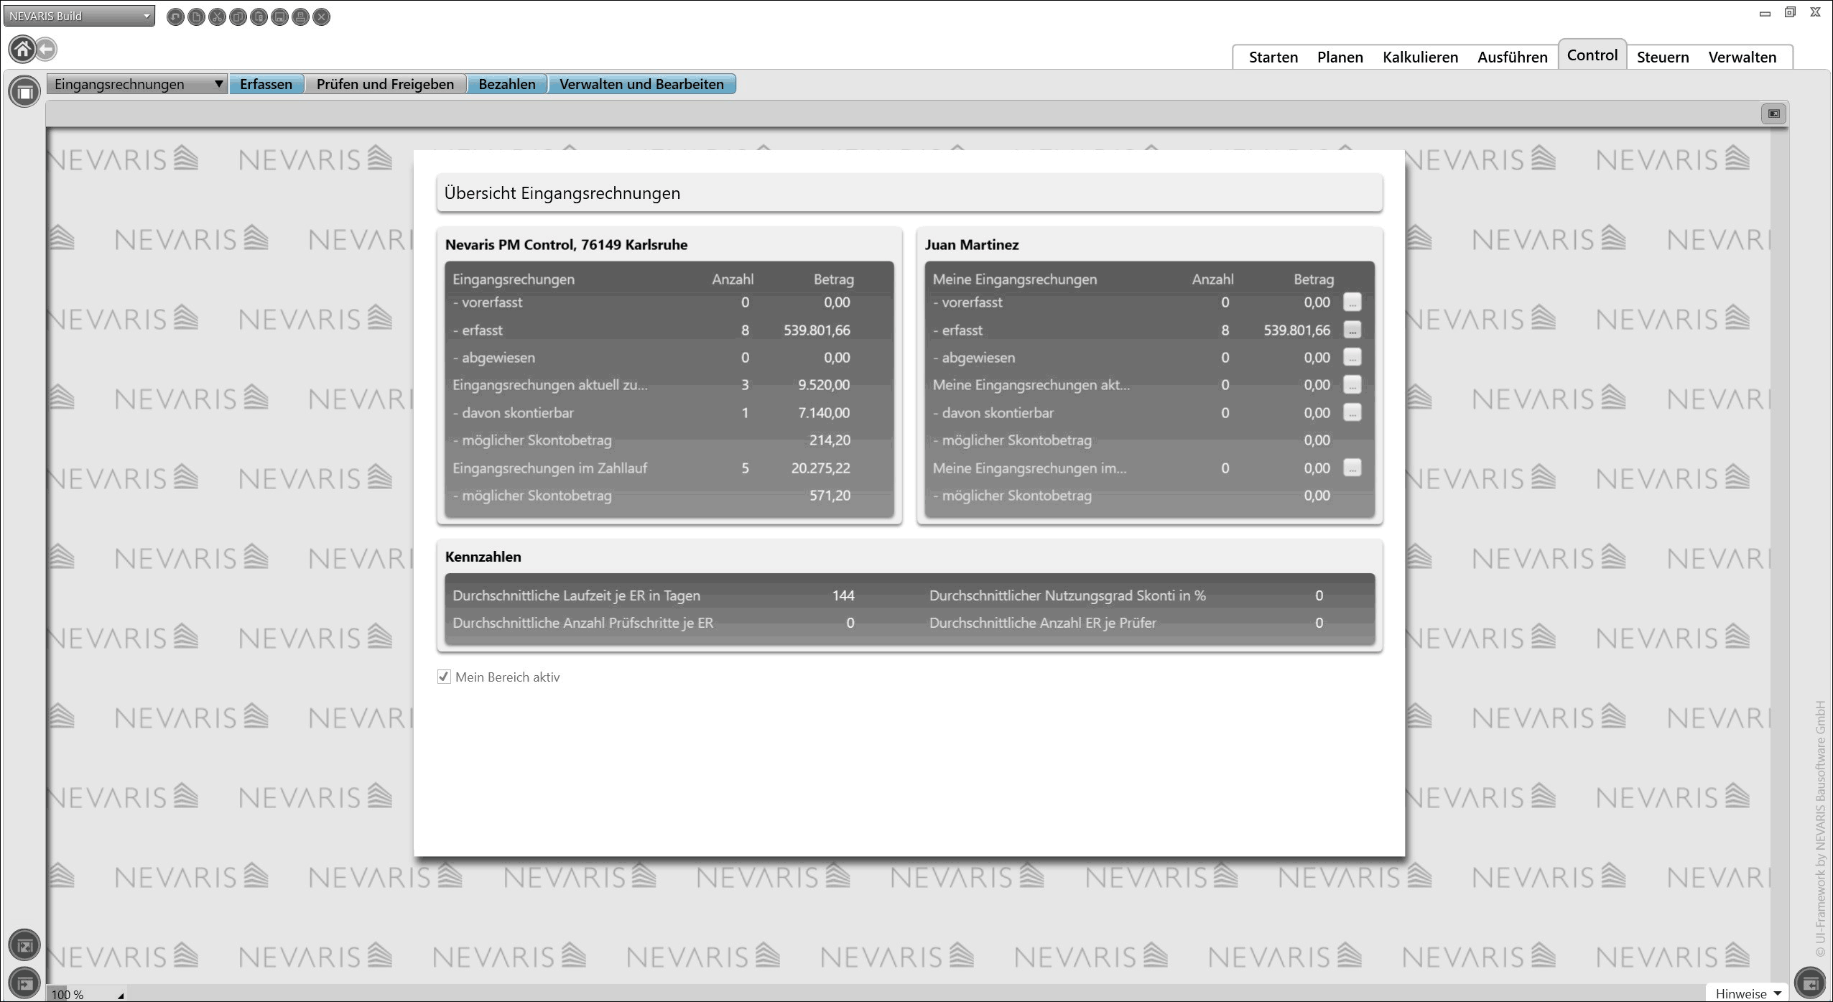Viewport: 1833px width, 1002px height.
Task: Click the Verwalten und Bearbeiten button
Action: [x=641, y=84]
